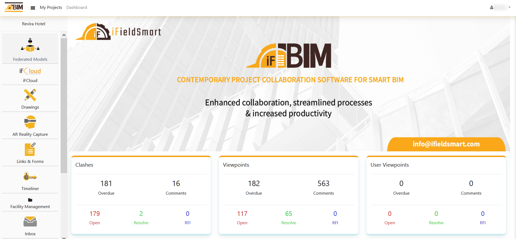
Task: Click the sidebar scrollbar thumb
Action: pos(64,105)
